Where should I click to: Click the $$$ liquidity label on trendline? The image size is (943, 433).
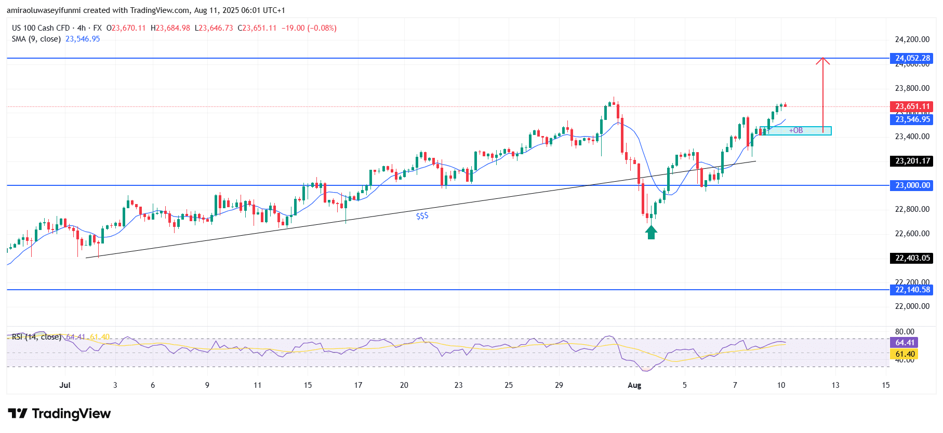(422, 215)
